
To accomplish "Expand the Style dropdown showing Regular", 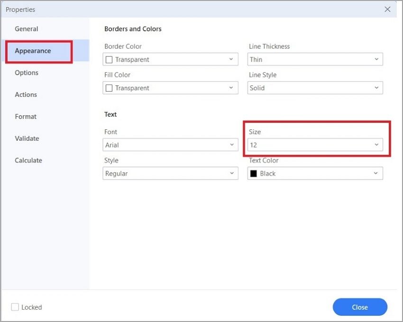I will pyautogui.click(x=170, y=174).
